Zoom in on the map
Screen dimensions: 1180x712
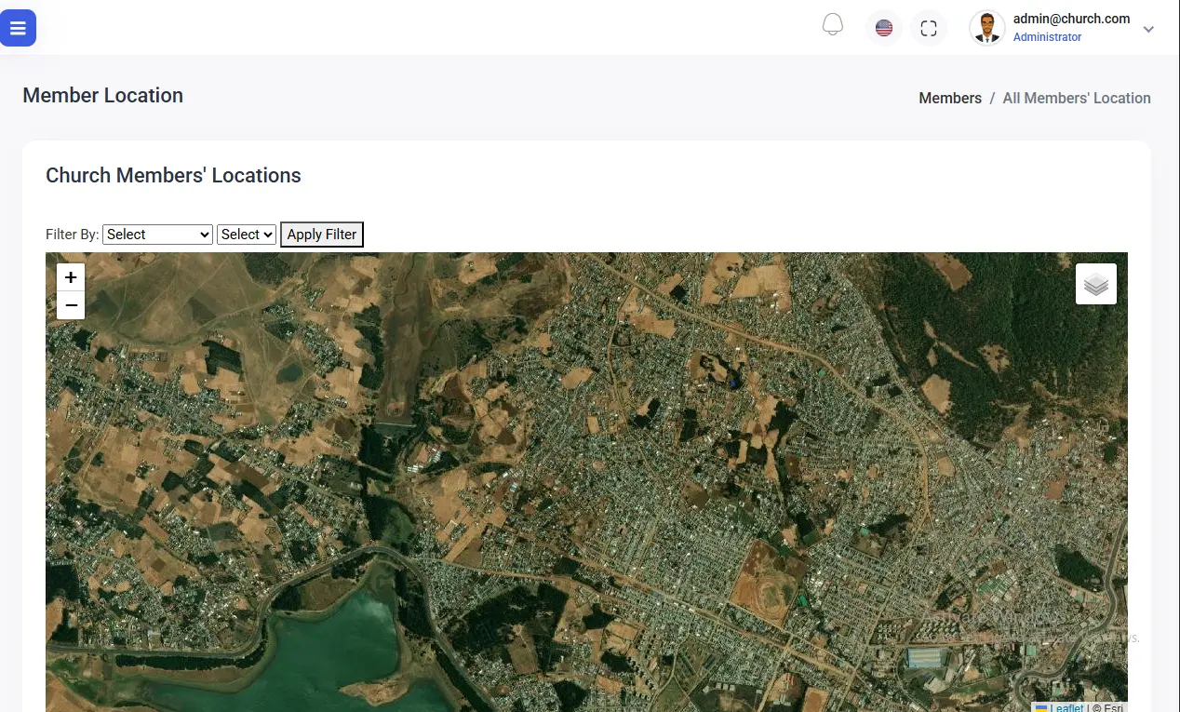pyautogui.click(x=71, y=277)
